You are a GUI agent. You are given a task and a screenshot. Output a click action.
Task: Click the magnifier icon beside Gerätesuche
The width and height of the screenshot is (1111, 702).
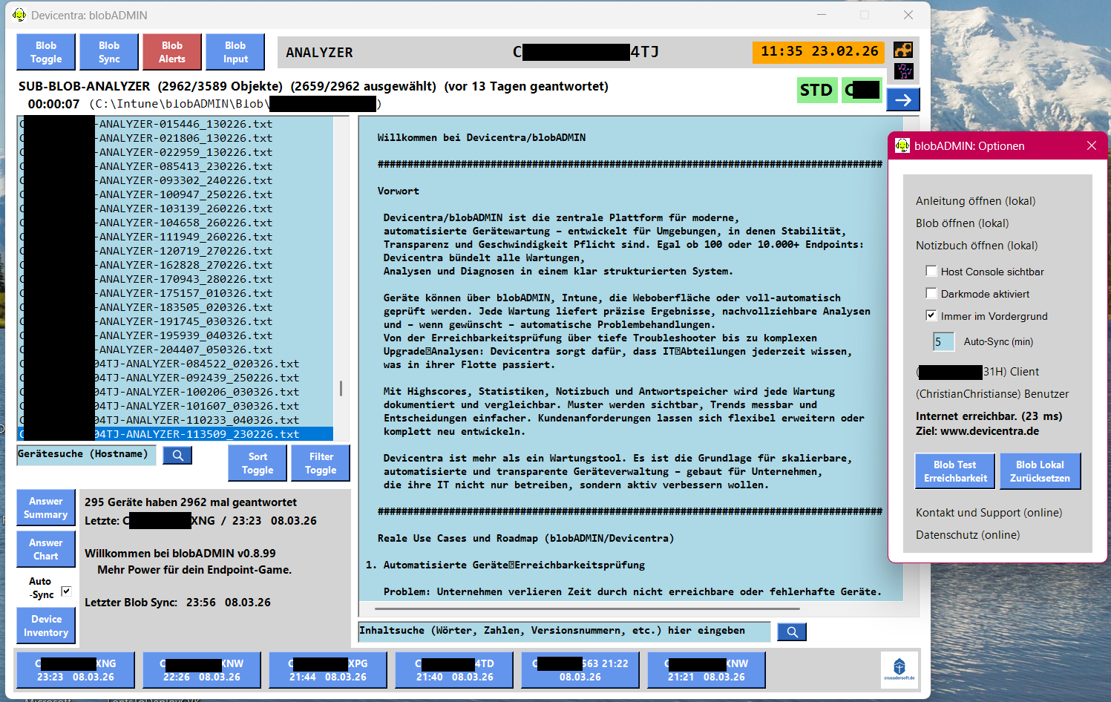click(177, 455)
